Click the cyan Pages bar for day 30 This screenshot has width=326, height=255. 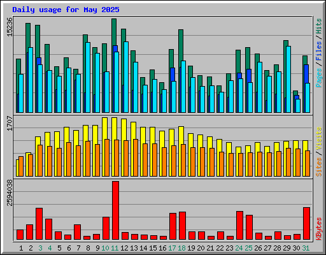point(298,106)
